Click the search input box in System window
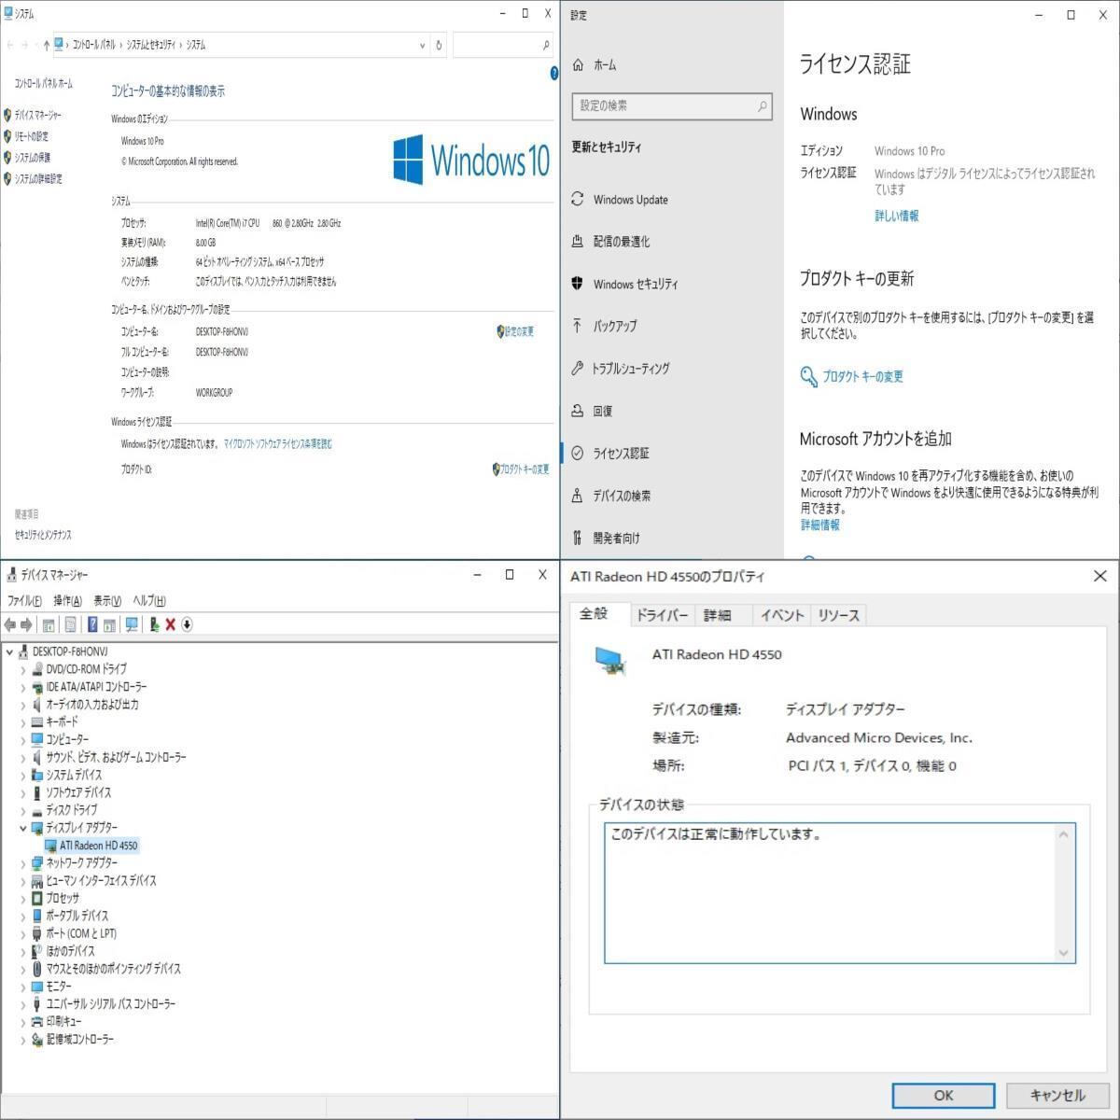Screen dimensions: 1120x1120 pos(503,45)
